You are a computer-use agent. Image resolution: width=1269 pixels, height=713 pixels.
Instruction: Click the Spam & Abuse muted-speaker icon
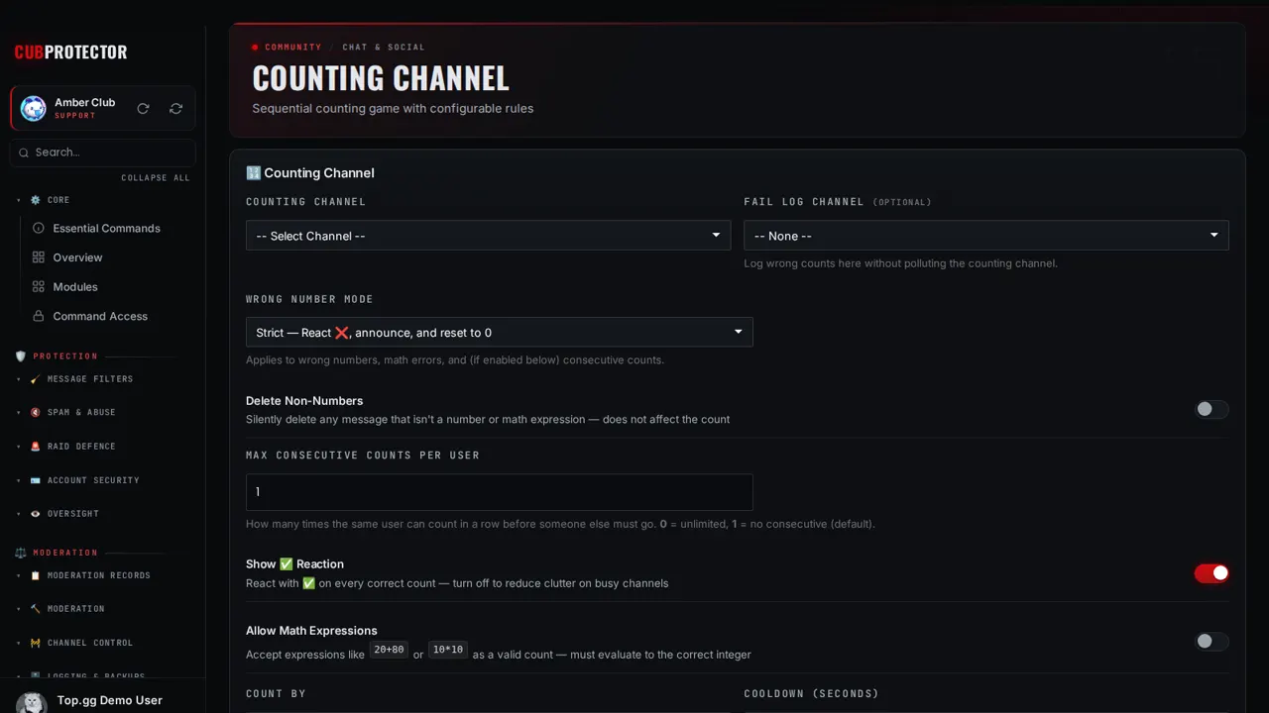36,413
